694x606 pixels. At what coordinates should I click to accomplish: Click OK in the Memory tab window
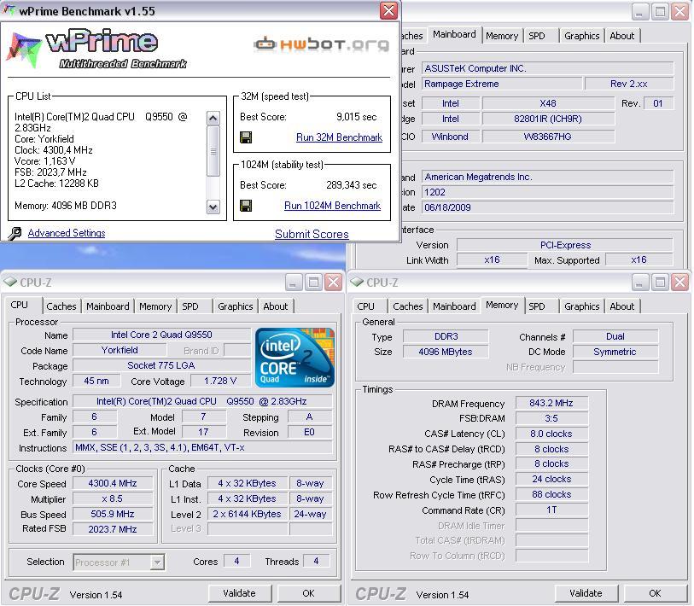coord(655,593)
